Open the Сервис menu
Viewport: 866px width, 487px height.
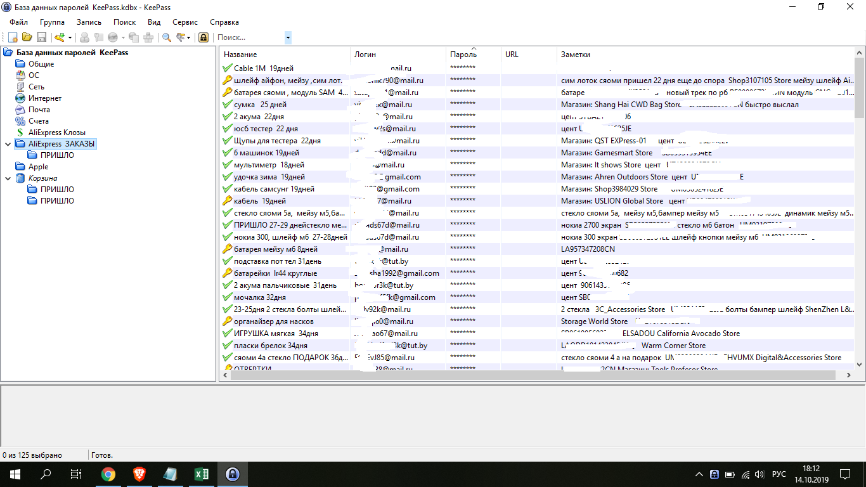(x=185, y=22)
